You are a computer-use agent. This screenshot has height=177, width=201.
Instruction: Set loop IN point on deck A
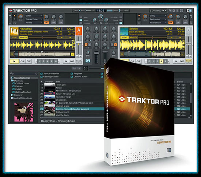pyautogui.click(x=66, y=61)
